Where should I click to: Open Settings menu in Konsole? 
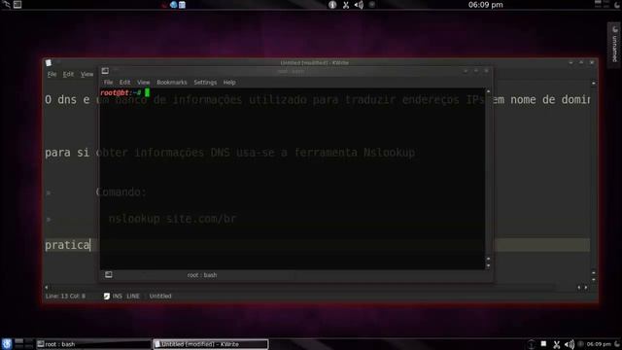pyautogui.click(x=205, y=82)
